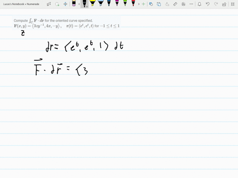The width and height of the screenshot is (238, 178).
Task: Share this notebook page
Action: (224, 4)
